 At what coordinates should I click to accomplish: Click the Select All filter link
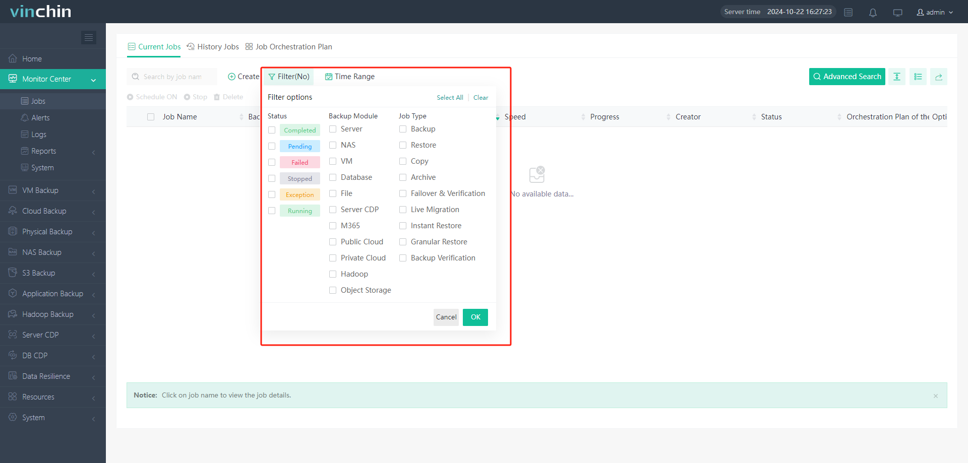coord(450,98)
